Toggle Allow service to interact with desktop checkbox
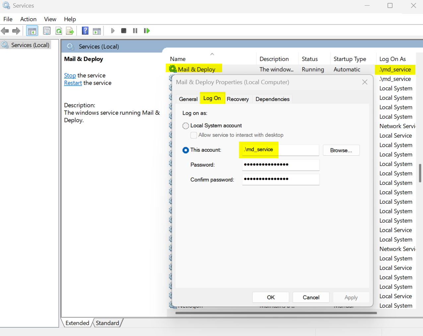 click(194, 135)
